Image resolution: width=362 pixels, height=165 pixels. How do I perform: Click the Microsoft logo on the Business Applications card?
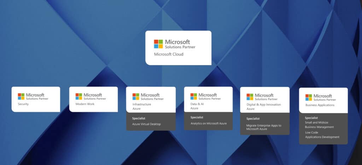coord(309,98)
